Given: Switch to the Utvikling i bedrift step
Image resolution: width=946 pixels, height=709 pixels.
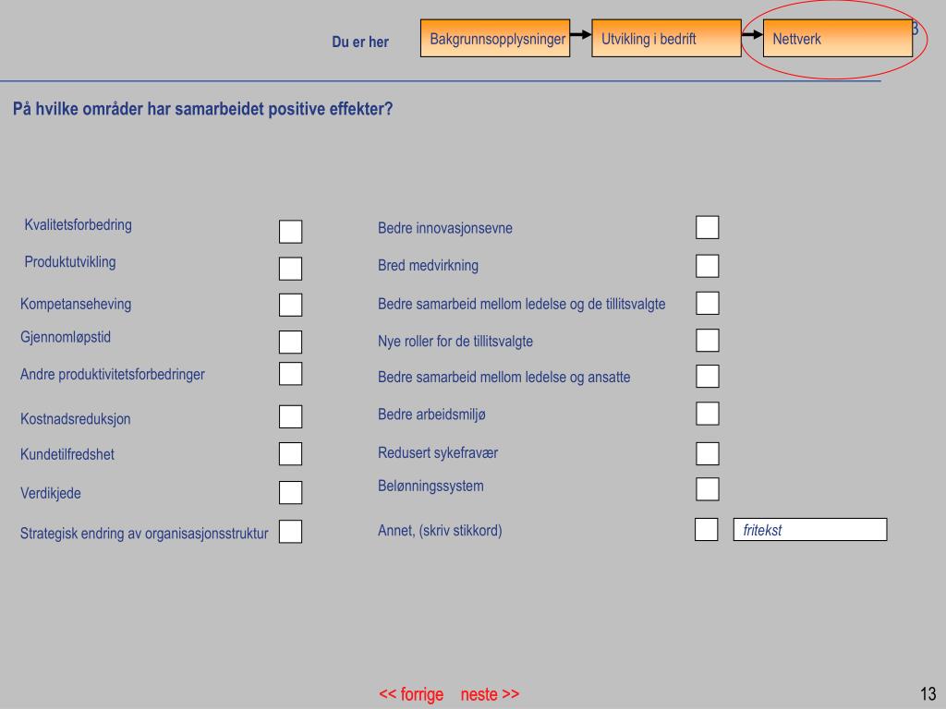Looking at the screenshot, I should tap(667, 39).
